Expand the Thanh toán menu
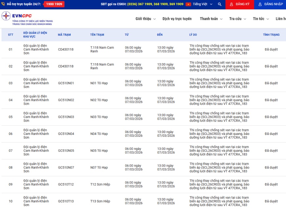 coord(211,19)
